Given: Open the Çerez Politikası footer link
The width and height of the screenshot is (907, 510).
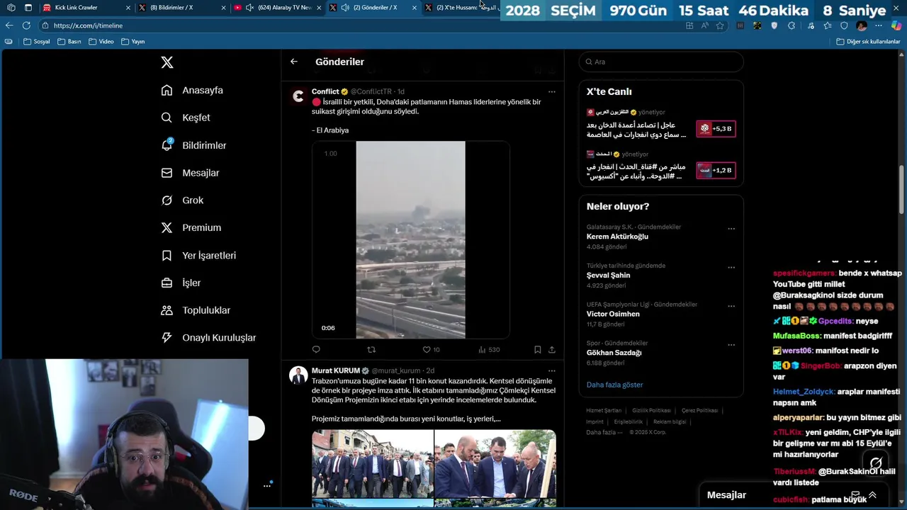Looking at the screenshot, I should (x=699, y=410).
